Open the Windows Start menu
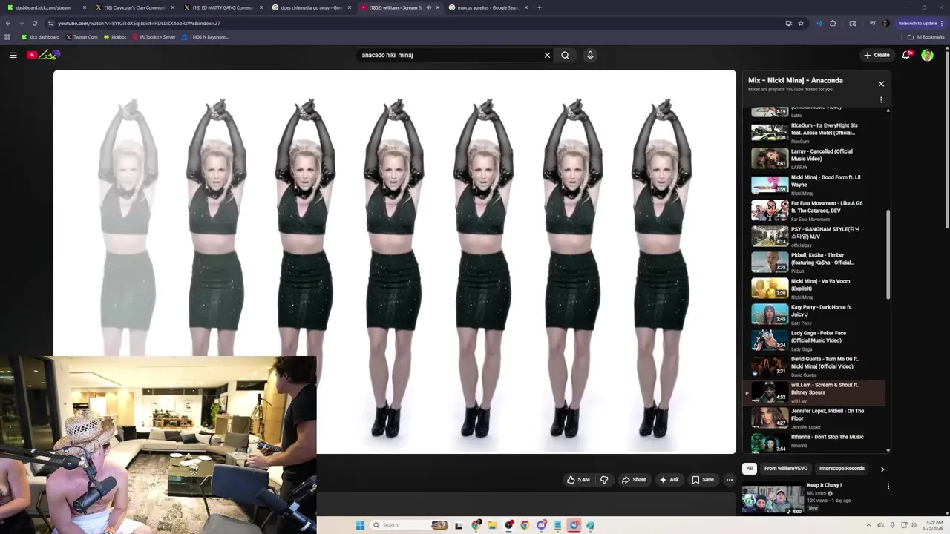 [x=360, y=525]
